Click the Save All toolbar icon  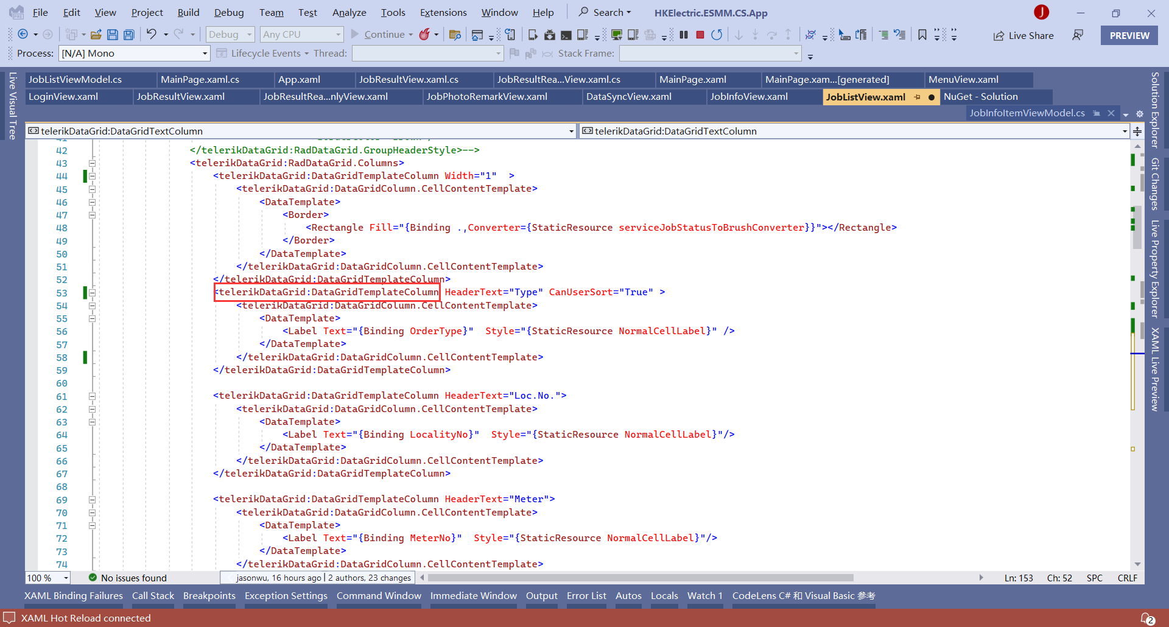click(x=129, y=35)
